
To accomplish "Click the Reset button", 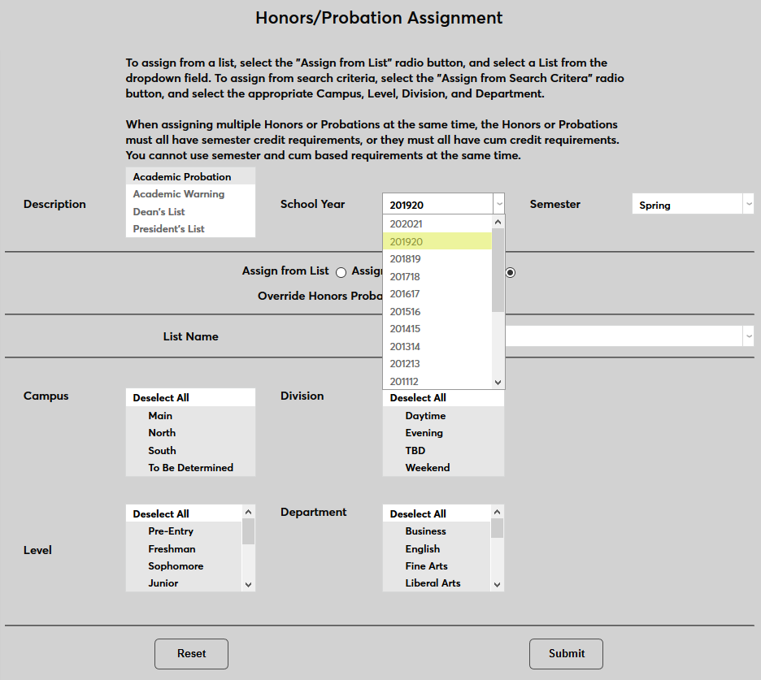I will [x=191, y=653].
